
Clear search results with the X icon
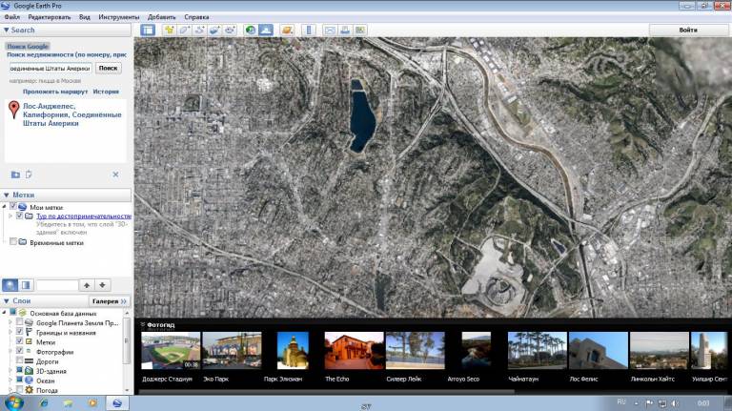[x=115, y=175]
